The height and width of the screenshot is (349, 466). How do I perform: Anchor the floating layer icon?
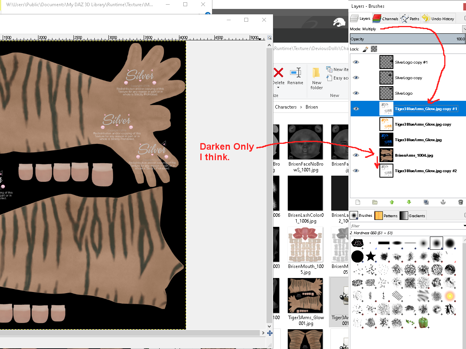click(443, 202)
